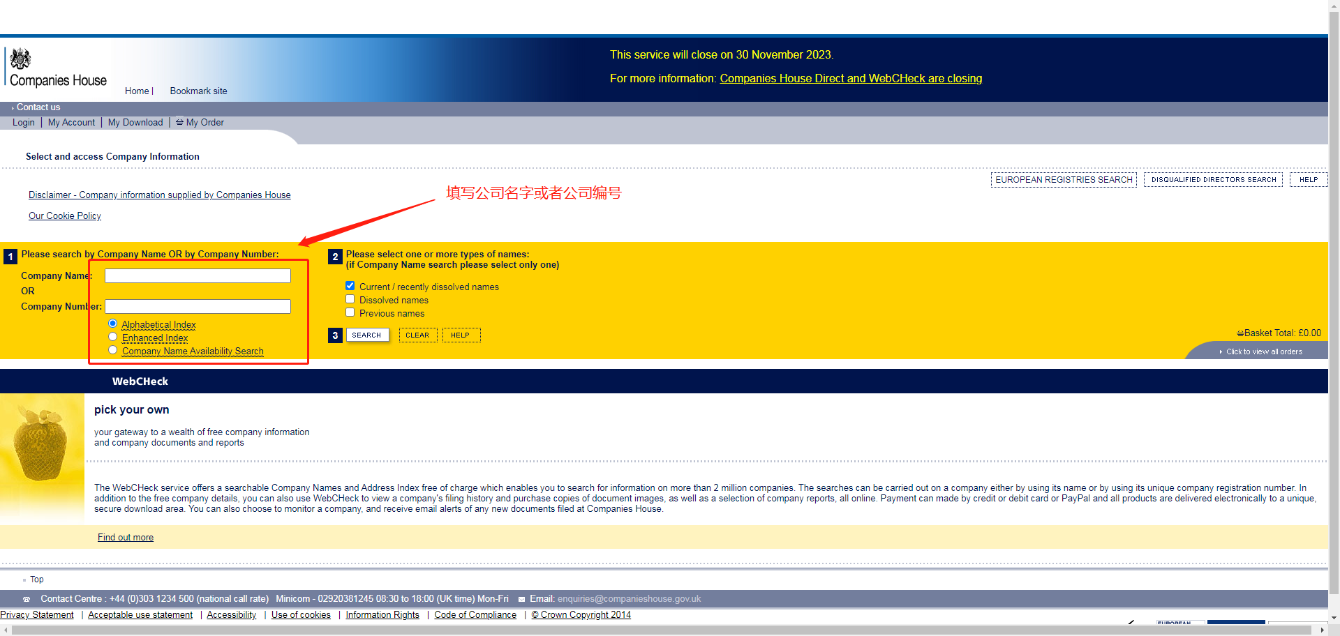Click the basket icon beside My Order
The height and width of the screenshot is (636, 1340).
pos(179,122)
